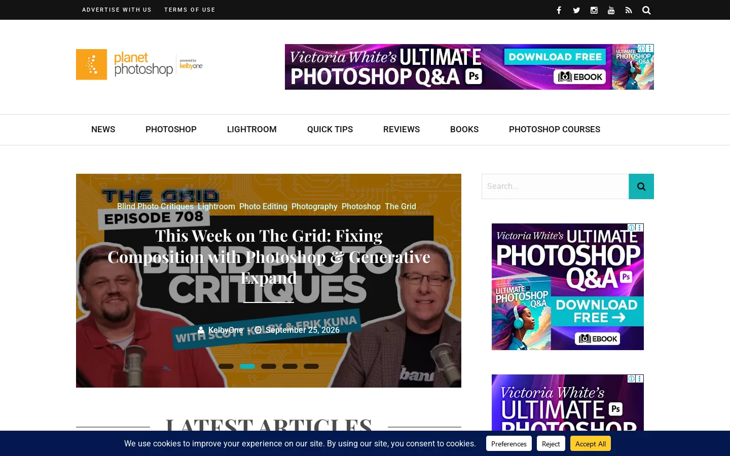Viewport: 730px width, 456px height.
Task: Open the Photography category tag
Action: pyautogui.click(x=314, y=207)
